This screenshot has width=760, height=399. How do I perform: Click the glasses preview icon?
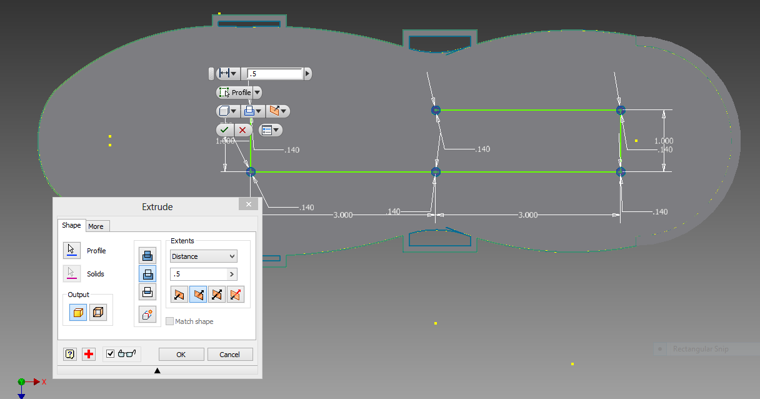(x=126, y=354)
